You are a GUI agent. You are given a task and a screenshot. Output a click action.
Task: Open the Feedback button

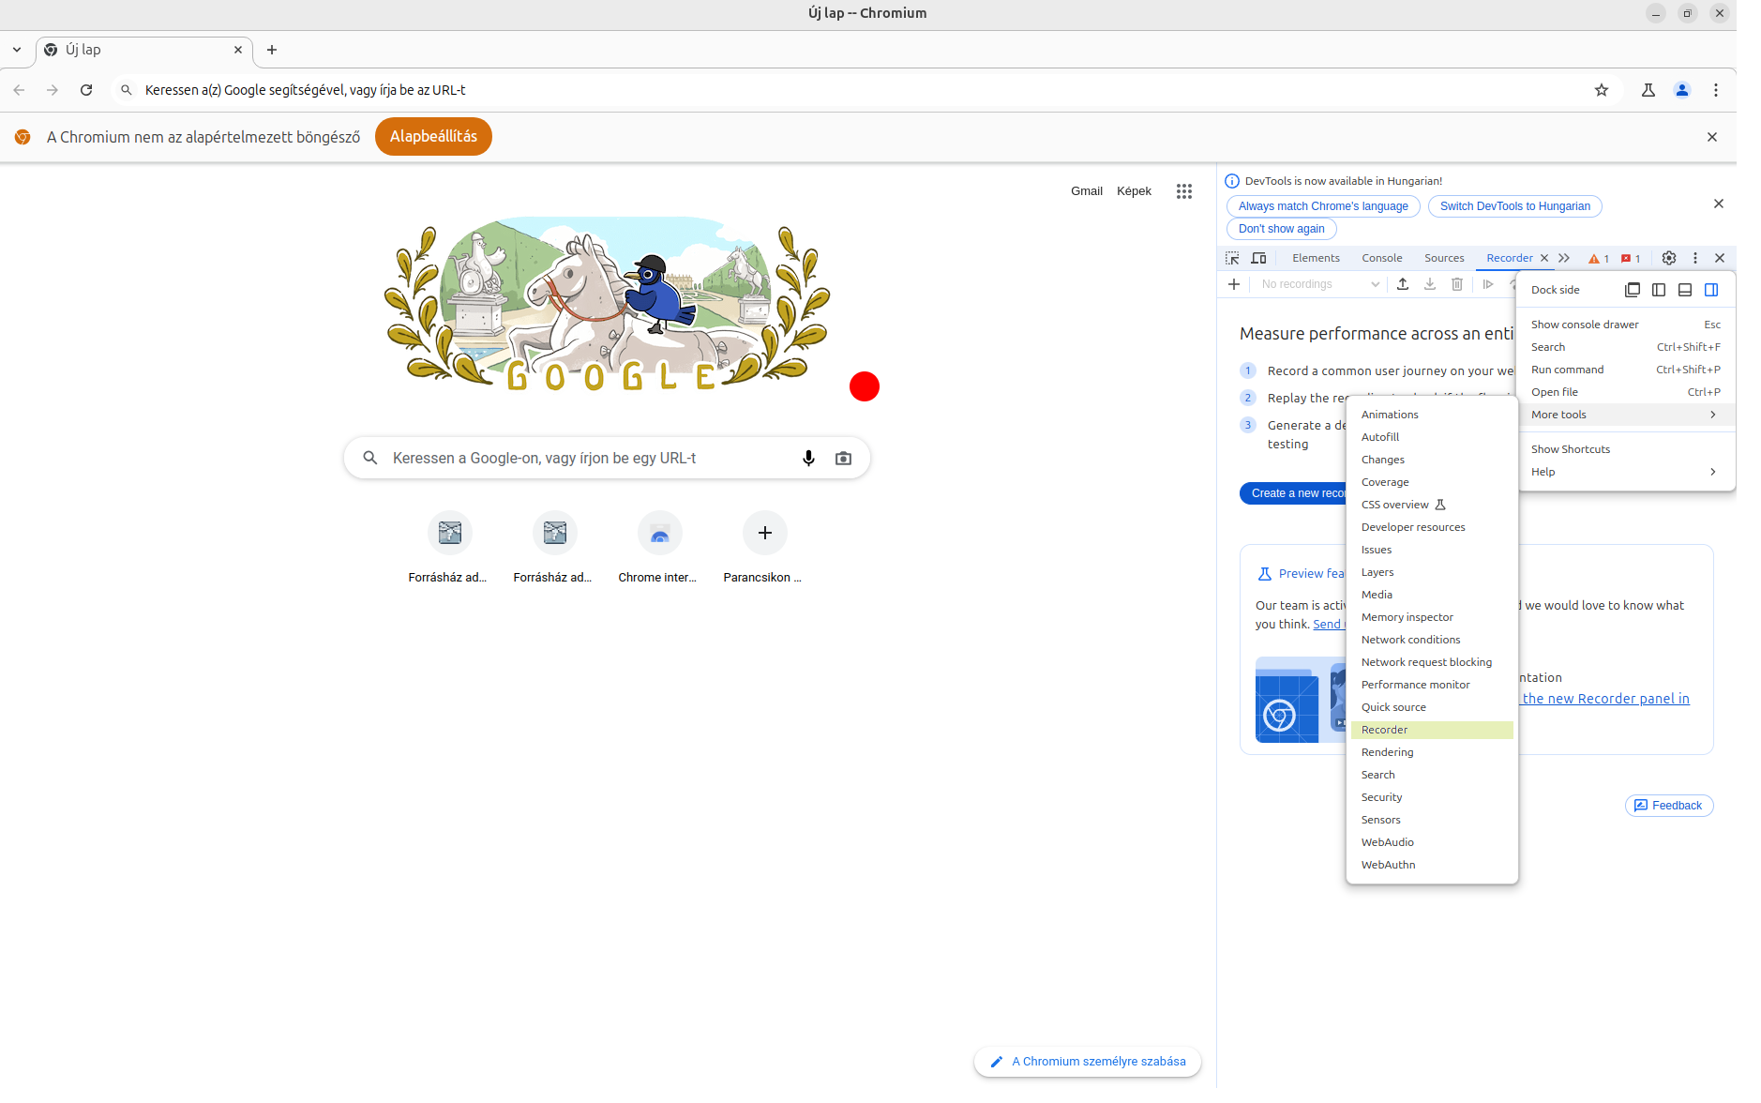pos(1669,806)
